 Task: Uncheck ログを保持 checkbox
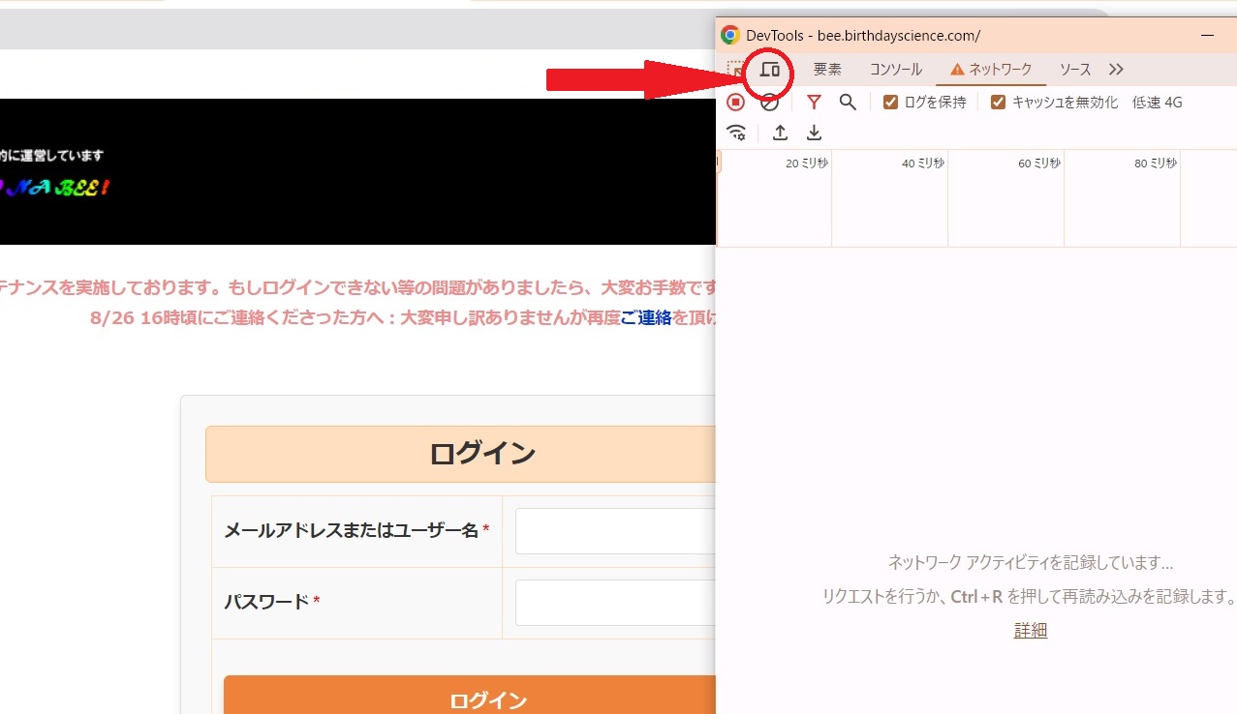click(888, 101)
